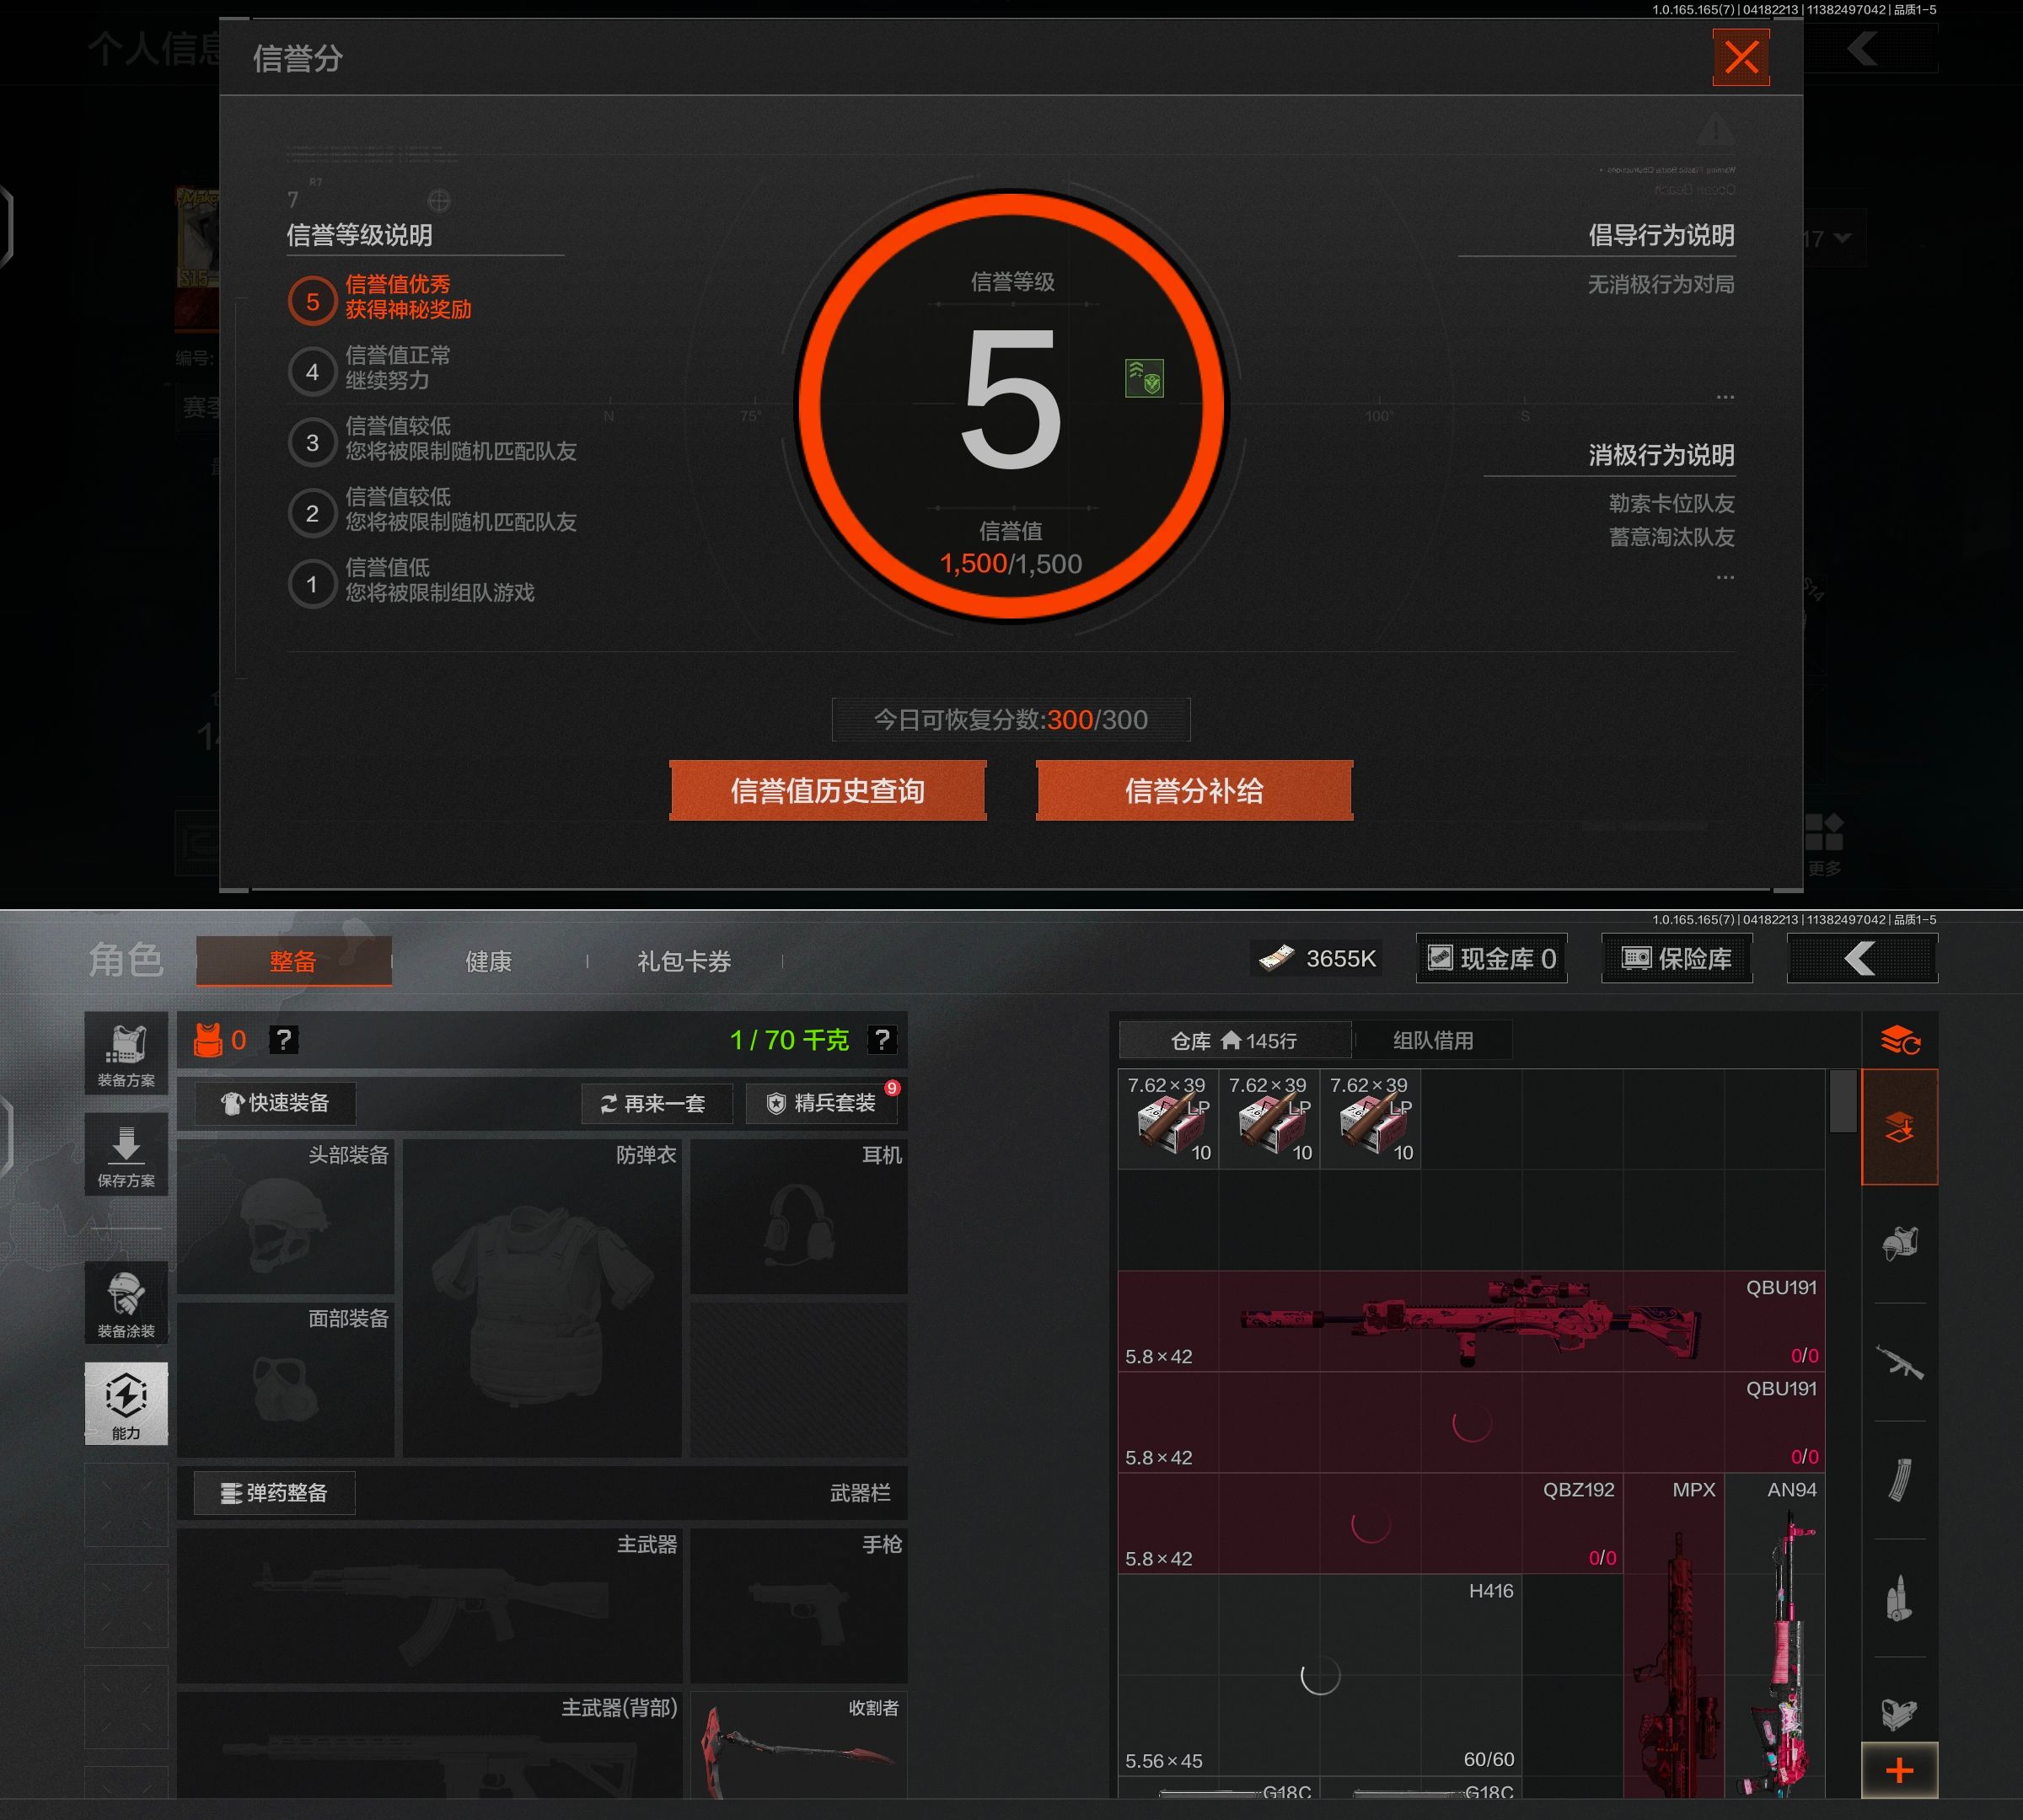Click the warehouse sort refresh icon
This screenshot has width=2023, height=1820.
1899,1041
